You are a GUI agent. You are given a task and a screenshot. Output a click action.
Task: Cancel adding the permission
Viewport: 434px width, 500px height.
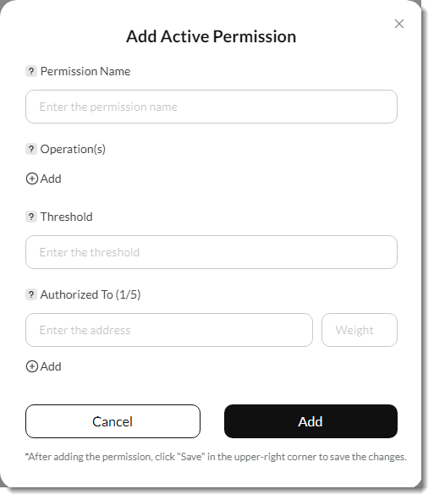coord(113,421)
